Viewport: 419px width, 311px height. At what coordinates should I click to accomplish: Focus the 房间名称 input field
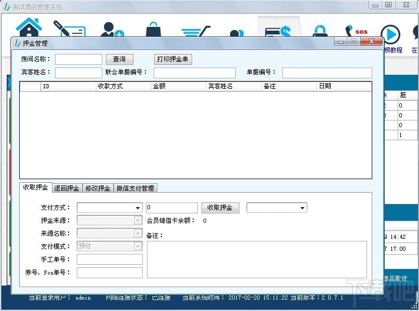pos(78,59)
